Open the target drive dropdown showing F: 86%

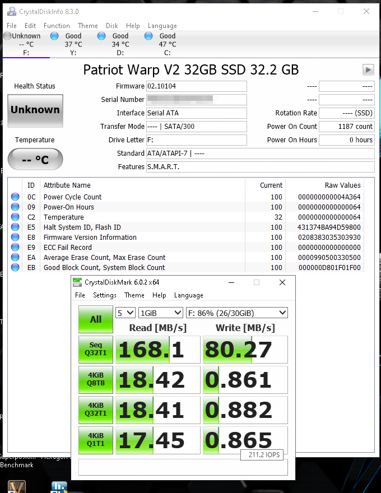coord(237,313)
